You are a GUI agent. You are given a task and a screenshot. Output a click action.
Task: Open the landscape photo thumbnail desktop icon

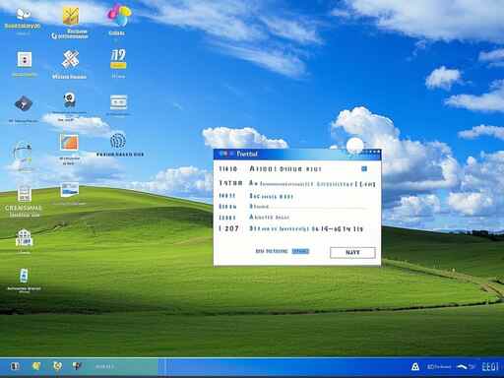[70, 190]
